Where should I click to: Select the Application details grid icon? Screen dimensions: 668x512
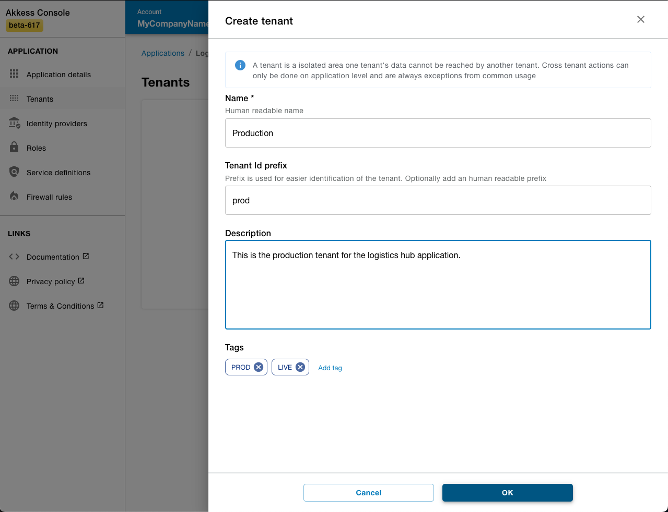click(14, 74)
